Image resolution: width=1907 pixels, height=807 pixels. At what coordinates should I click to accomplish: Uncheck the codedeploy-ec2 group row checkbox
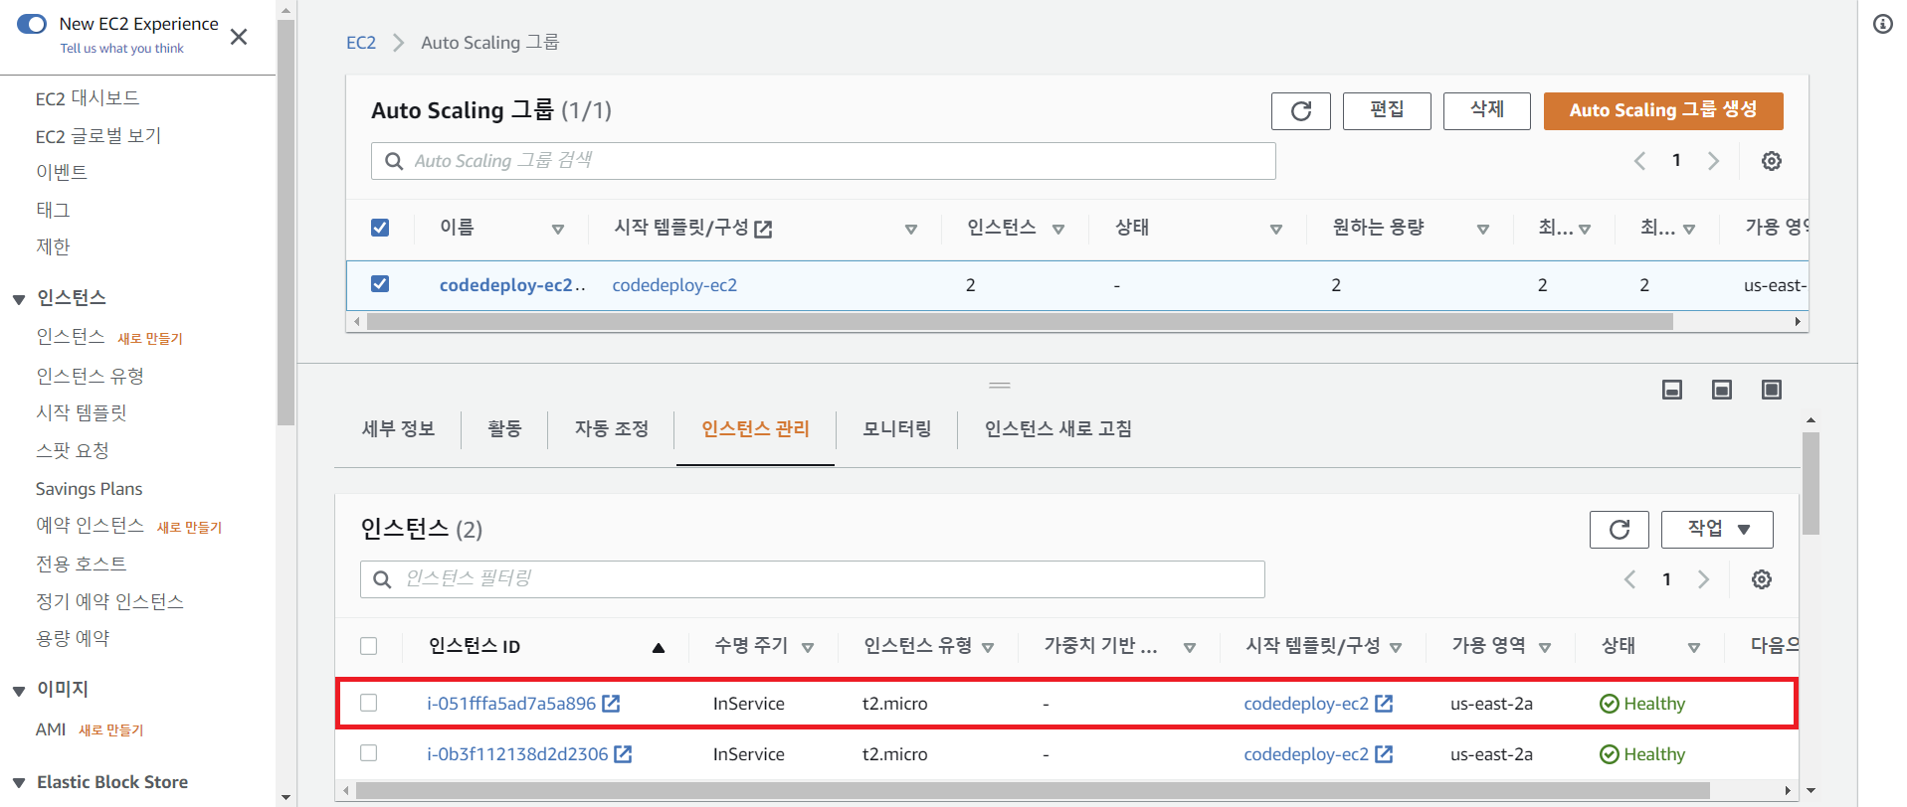(380, 284)
